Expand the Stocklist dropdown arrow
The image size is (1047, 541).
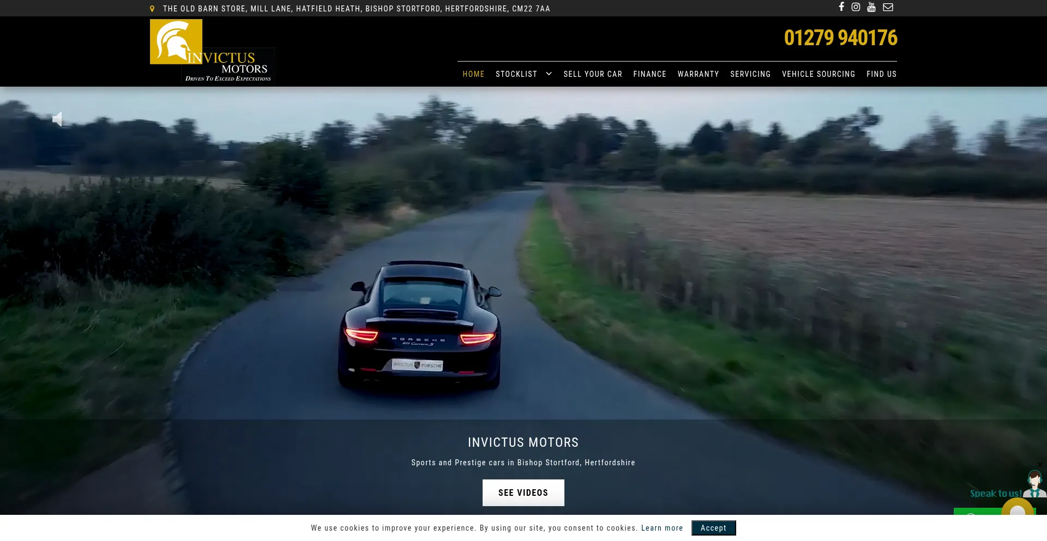tap(549, 74)
